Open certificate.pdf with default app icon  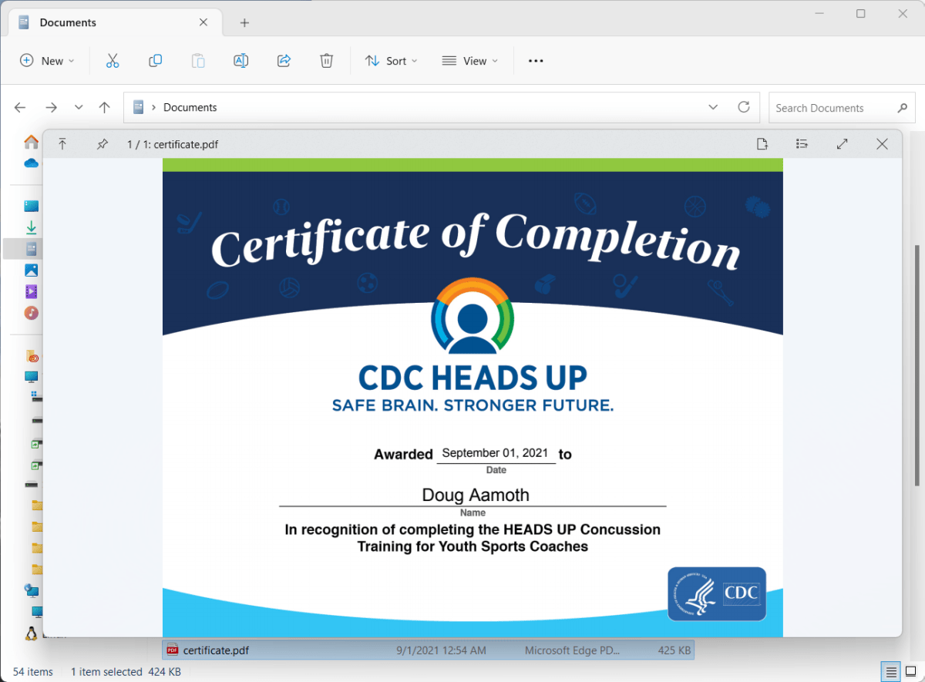tap(762, 144)
